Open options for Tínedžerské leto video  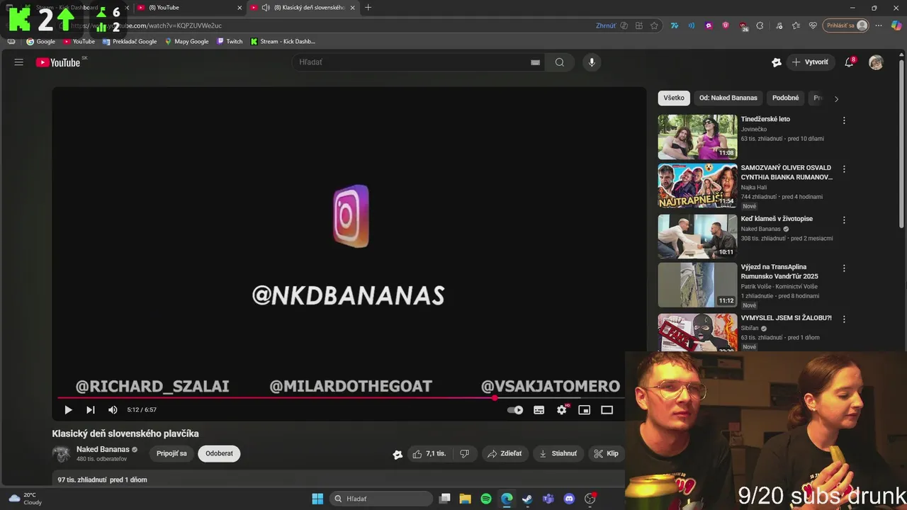point(844,120)
